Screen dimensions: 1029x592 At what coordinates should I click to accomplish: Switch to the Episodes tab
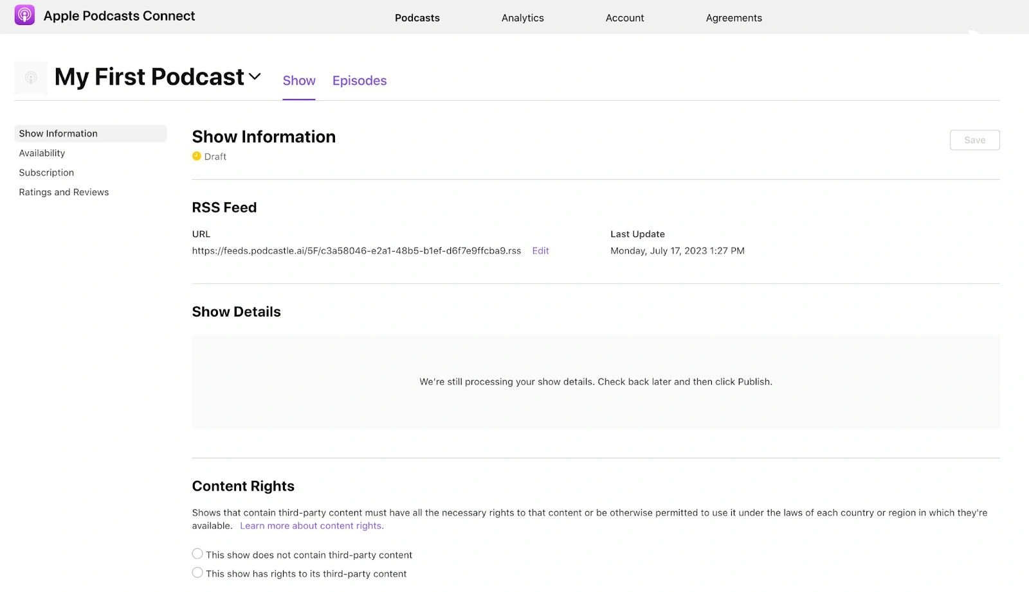359,81
